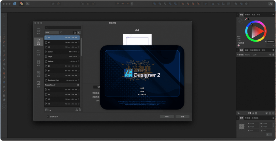Screen dimensions: 276x141
Task: Click the add layer icon in layers panel
Action: point(267,113)
